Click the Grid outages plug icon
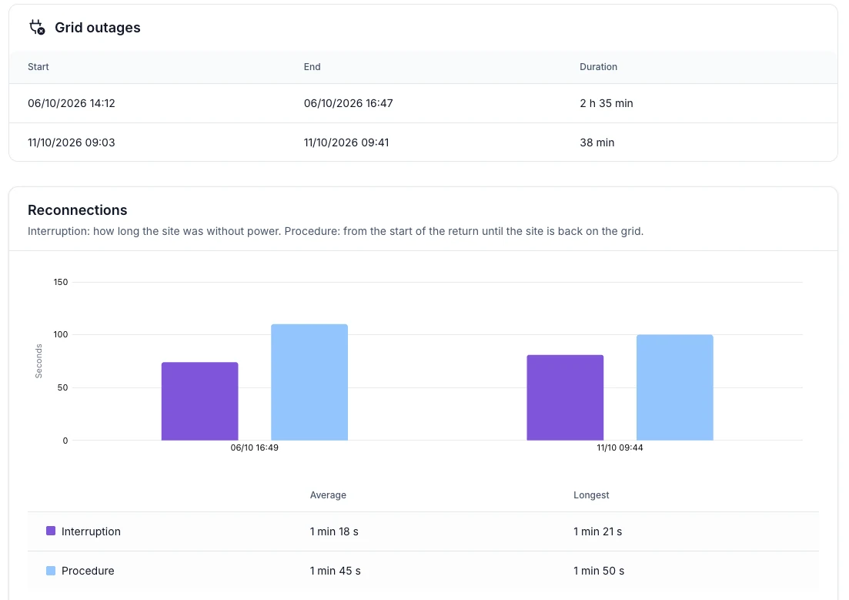This screenshot has height=600, width=849. coord(37,27)
